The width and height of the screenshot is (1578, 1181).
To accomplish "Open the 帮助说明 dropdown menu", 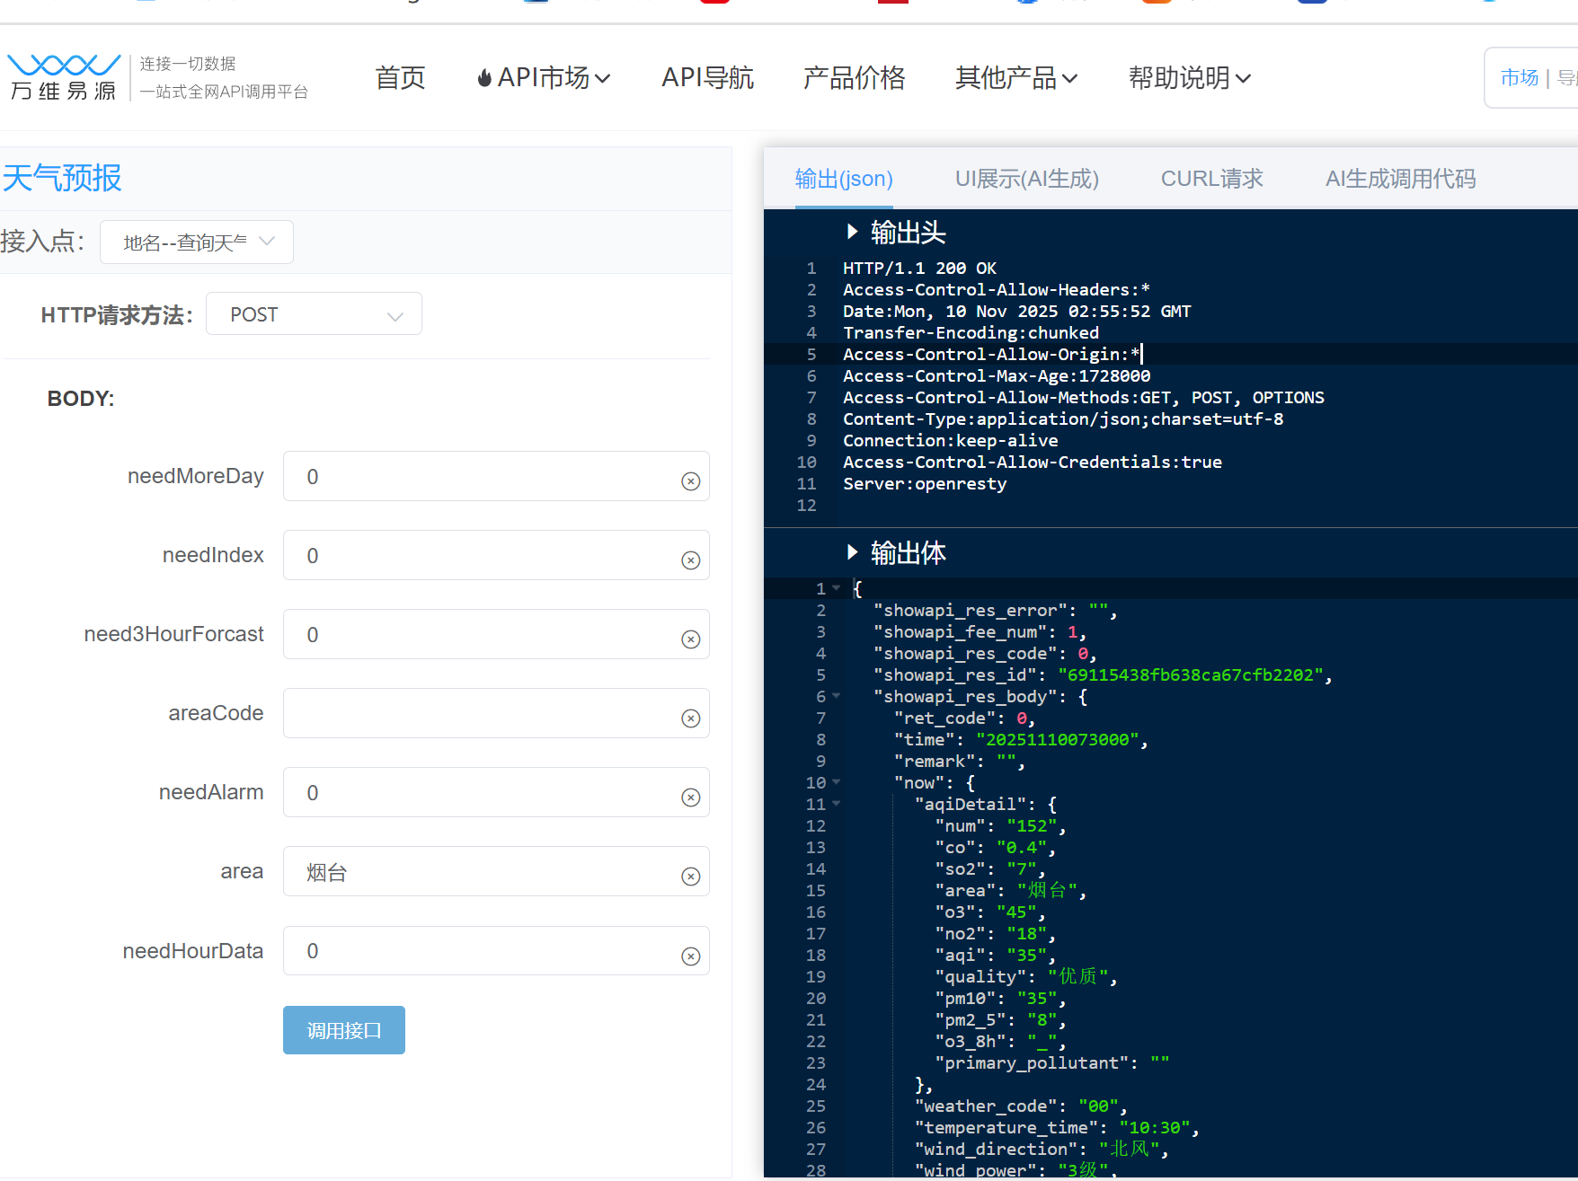I will [x=1190, y=78].
